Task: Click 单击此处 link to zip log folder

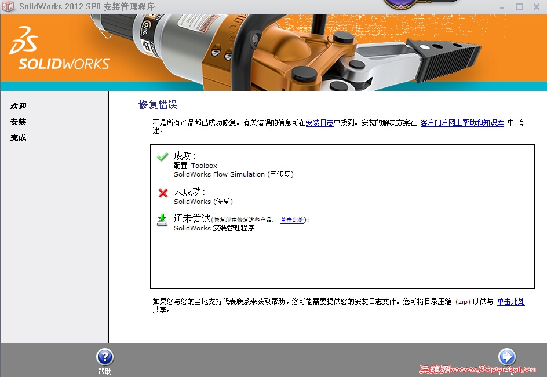Action: pyautogui.click(x=510, y=302)
